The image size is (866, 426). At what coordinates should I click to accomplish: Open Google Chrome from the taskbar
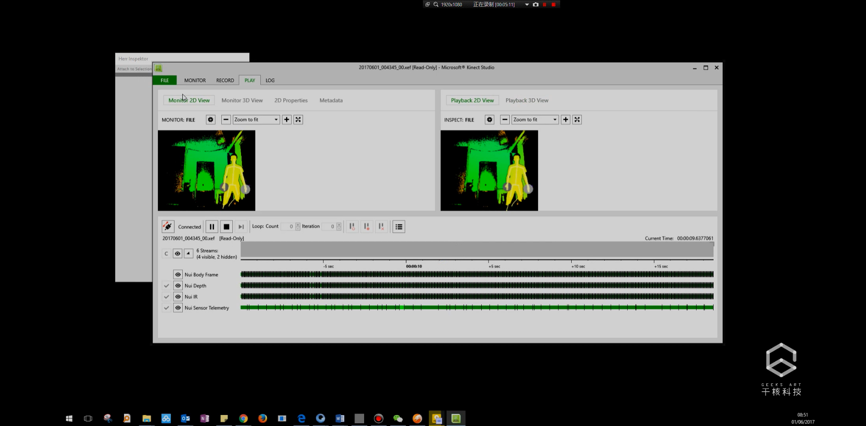[243, 418]
